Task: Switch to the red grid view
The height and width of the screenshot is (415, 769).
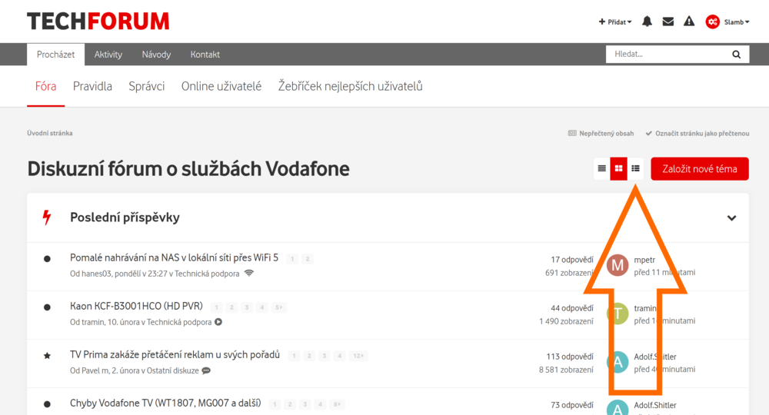Action: coord(619,168)
